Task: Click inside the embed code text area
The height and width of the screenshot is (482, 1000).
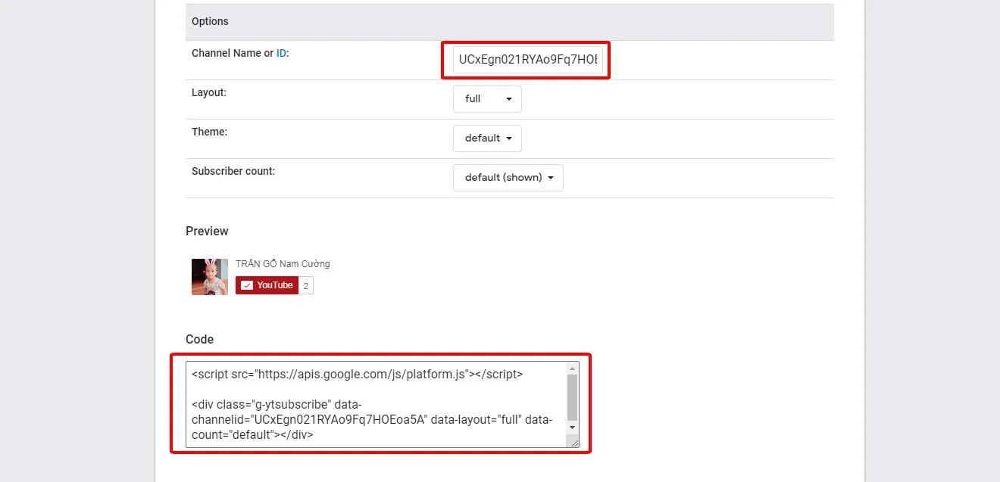Action: pos(376,404)
